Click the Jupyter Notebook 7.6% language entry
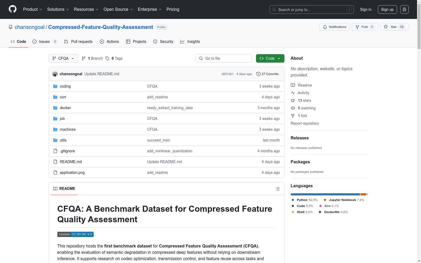The height and width of the screenshot is (263, 421). (344, 200)
